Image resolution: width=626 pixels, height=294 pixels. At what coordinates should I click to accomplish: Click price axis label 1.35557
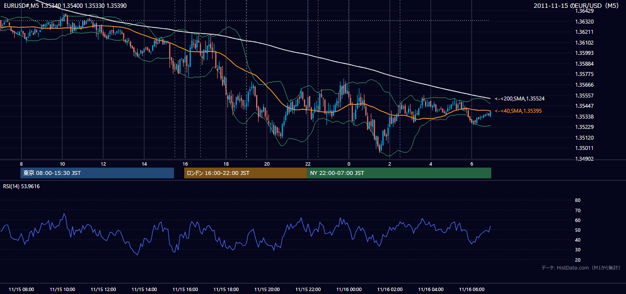[x=584, y=96]
